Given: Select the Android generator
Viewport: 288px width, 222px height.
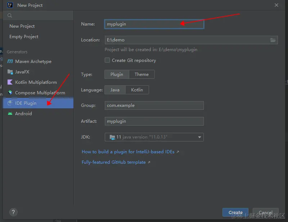Looking at the screenshot, I should point(38,113).
